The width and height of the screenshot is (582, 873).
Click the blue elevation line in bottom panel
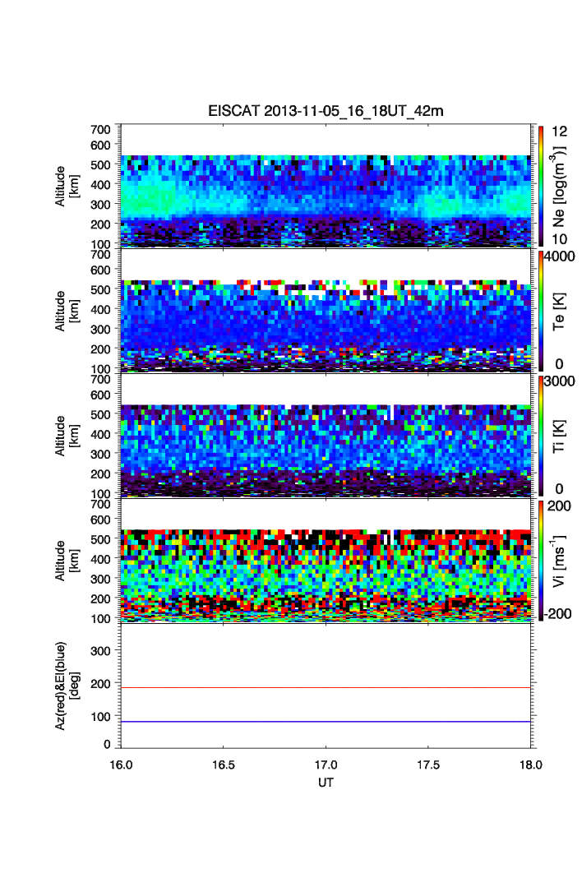click(326, 722)
